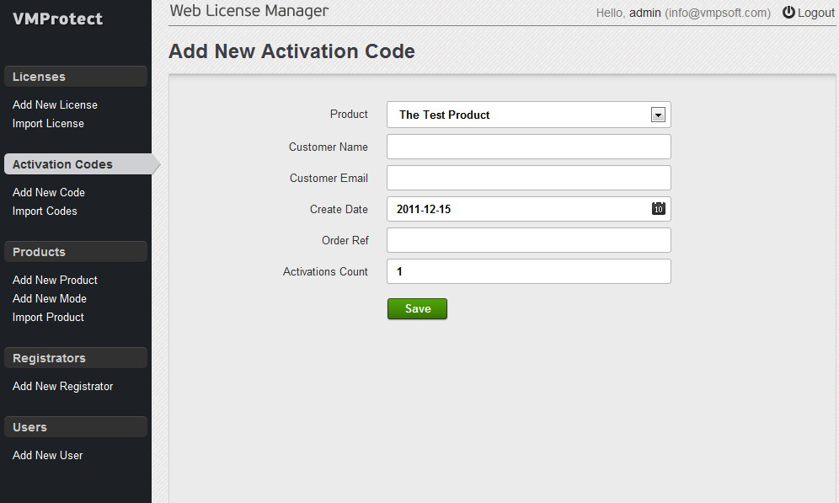Click the Add New Product link
Viewport: 839px width, 503px height.
[55, 281]
